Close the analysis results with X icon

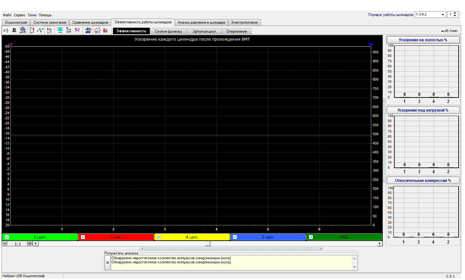pos(108,263)
